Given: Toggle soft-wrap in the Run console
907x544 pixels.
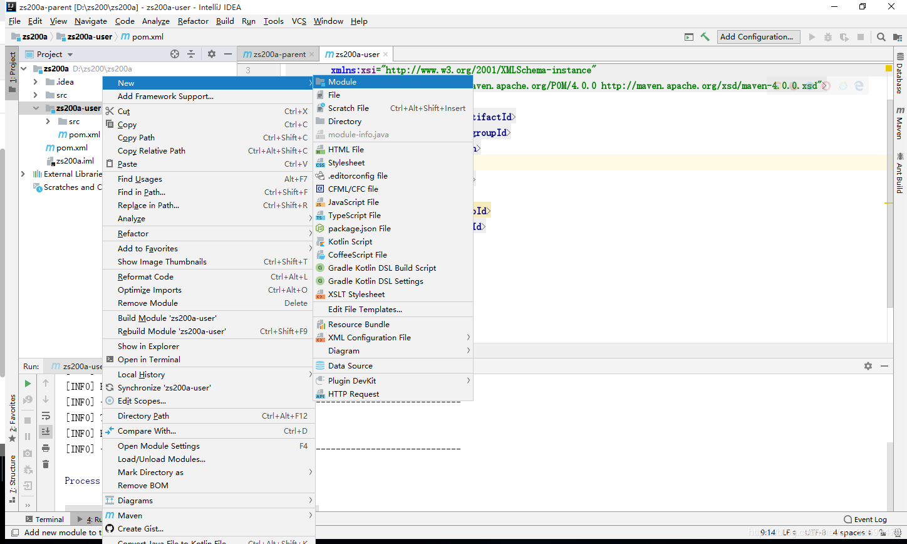Looking at the screenshot, I should click(x=46, y=416).
